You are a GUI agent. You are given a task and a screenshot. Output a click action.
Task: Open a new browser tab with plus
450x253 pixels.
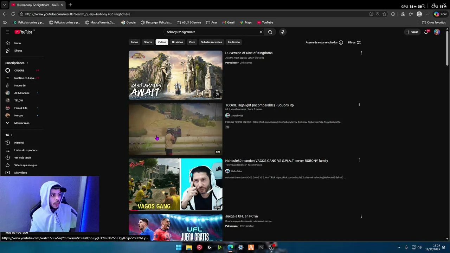[x=70, y=5]
